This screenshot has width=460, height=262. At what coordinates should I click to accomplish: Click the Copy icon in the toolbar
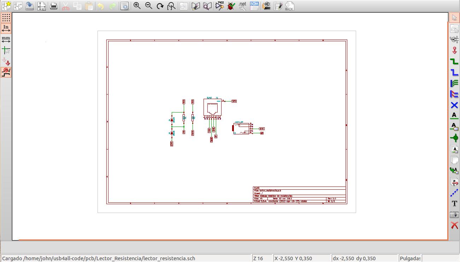[x=77, y=6]
